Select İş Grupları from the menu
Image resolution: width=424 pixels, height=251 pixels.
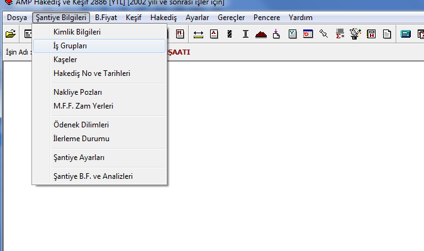pos(69,46)
